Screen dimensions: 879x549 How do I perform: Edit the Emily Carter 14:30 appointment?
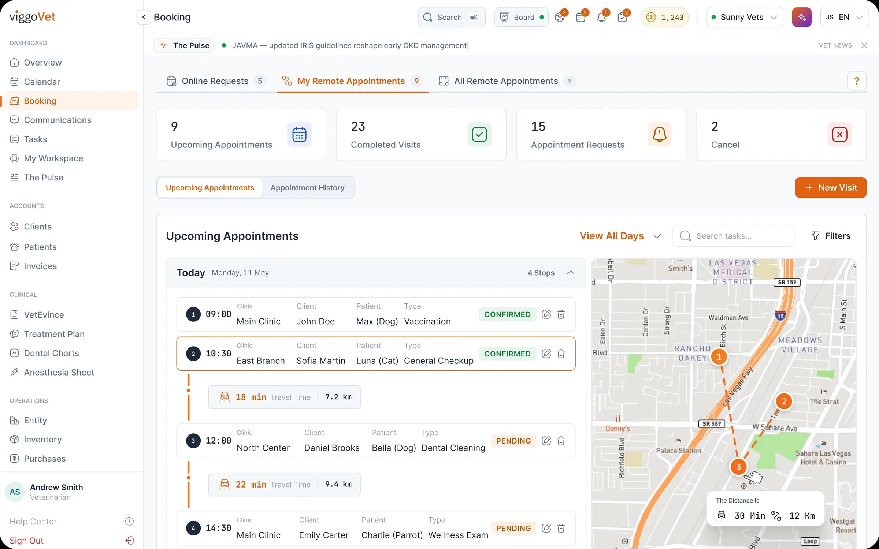point(546,528)
